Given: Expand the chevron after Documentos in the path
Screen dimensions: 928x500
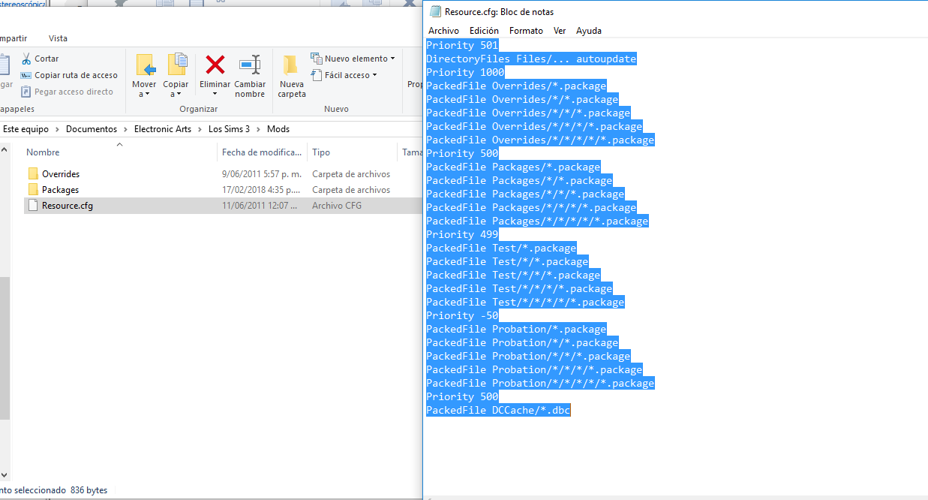Looking at the screenshot, I should point(126,129).
